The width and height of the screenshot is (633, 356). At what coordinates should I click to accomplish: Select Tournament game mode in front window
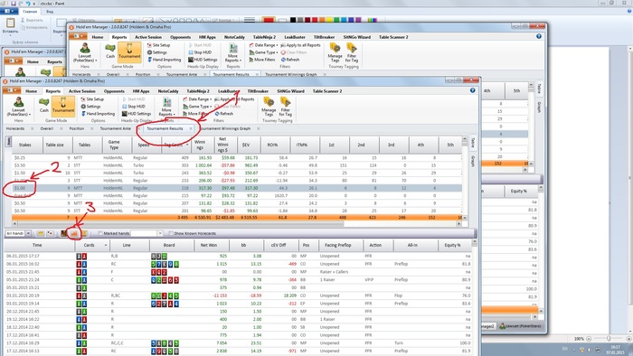63,106
